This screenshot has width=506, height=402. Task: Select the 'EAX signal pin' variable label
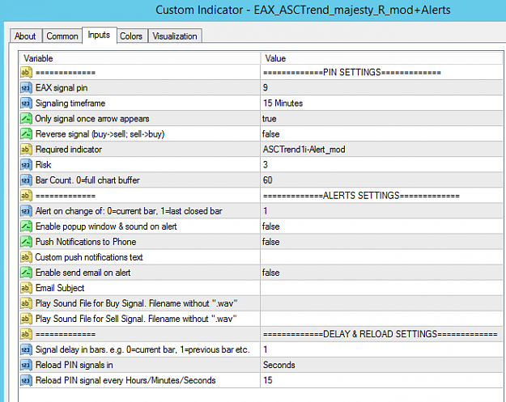pos(62,87)
